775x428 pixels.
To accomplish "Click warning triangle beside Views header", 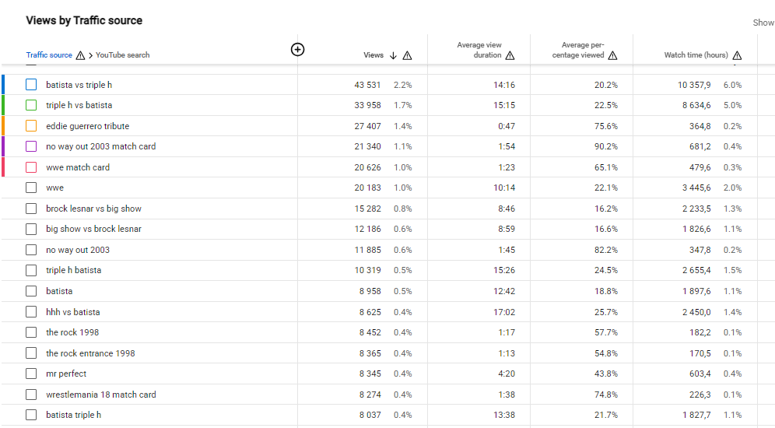I will pyautogui.click(x=407, y=55).
